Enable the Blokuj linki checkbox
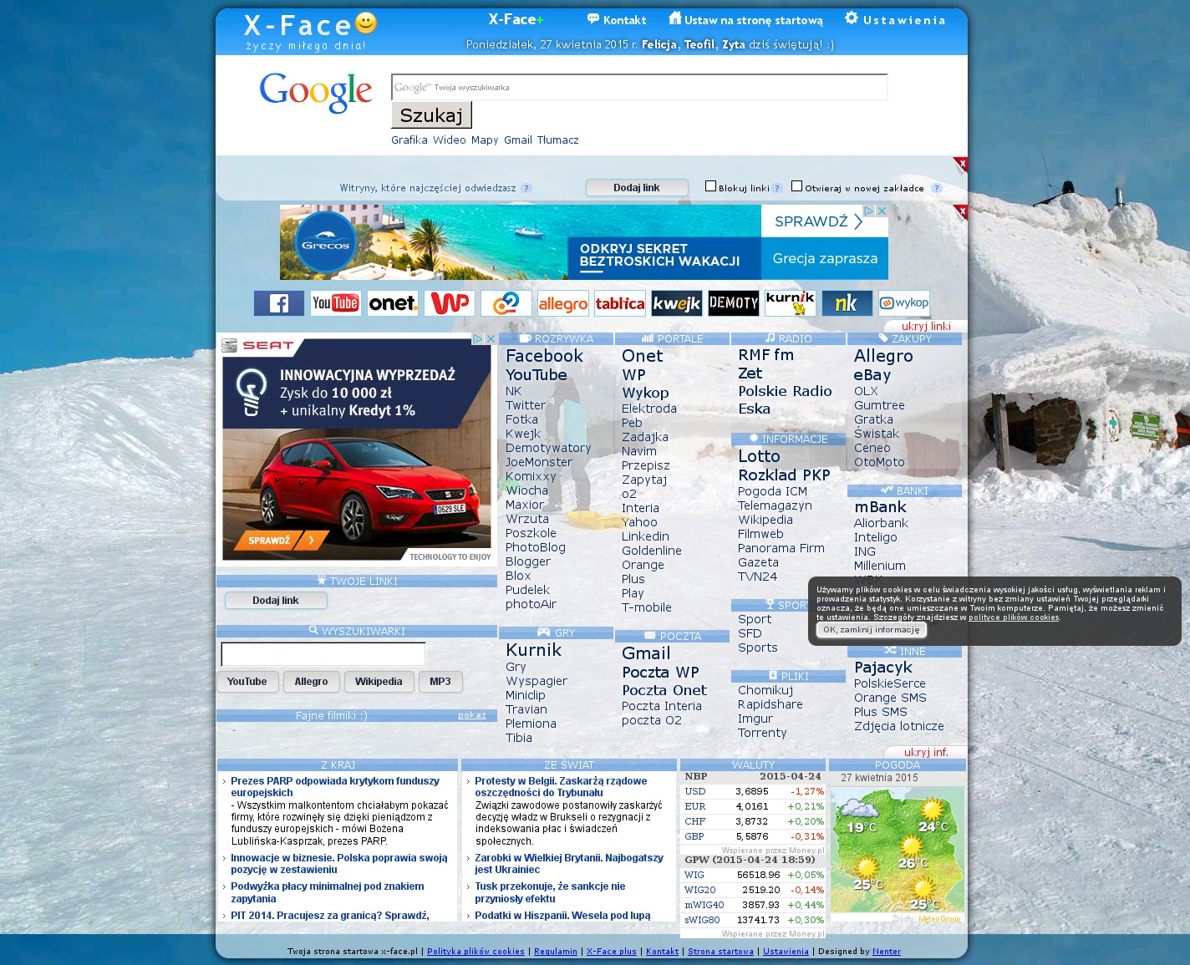This screenshot has height=965, width=1190. [710, 186]
